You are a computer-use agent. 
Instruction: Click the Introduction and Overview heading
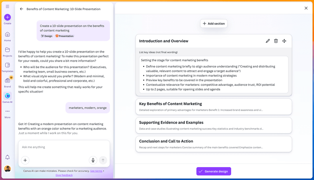[x=164, y=41]
